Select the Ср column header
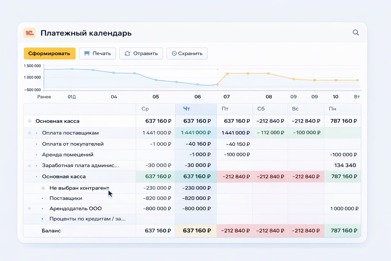 point(145,109)
